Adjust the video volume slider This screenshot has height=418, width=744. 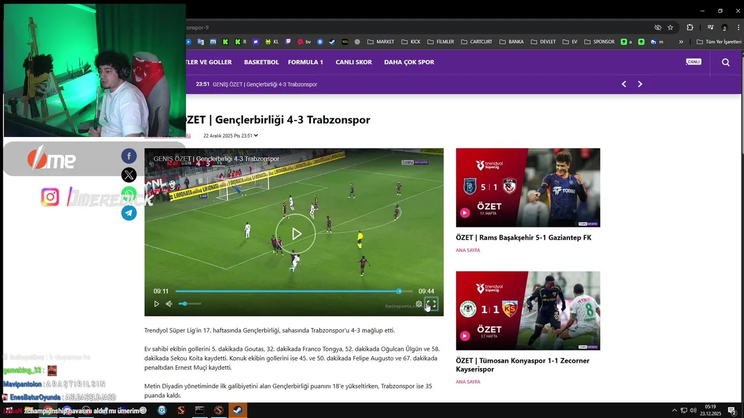(x=189, y=304)
